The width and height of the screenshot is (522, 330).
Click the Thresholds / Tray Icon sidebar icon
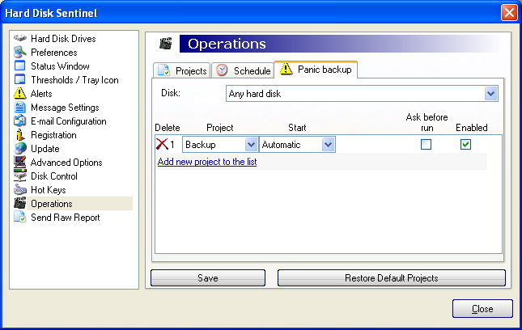pos(20,80)
